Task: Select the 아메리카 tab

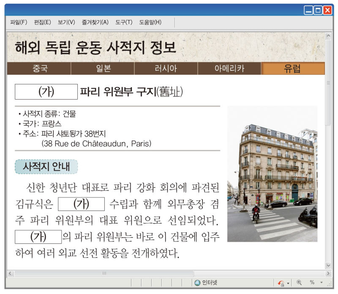Action: click(x=229, y=69)
